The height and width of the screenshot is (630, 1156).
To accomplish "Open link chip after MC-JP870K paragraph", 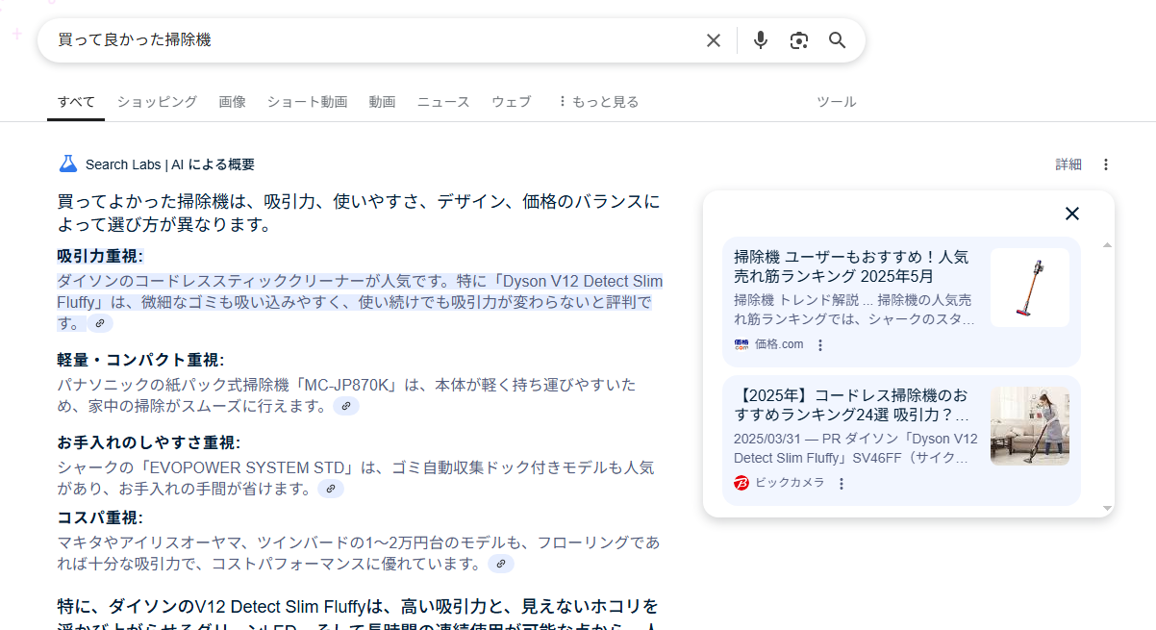I will (x=346, y=406).
